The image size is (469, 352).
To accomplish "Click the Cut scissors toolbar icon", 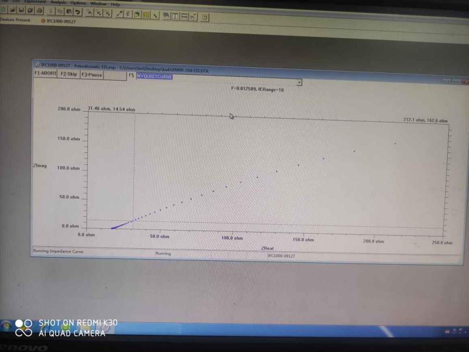I will click(x=51, y=11).
